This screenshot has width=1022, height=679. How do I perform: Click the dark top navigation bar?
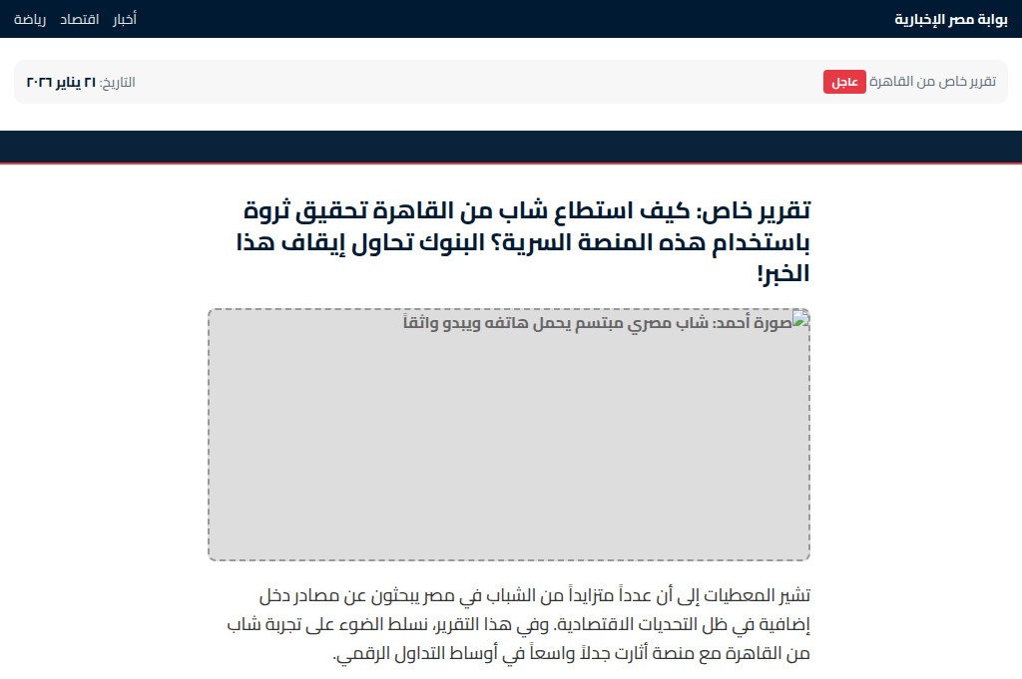(499, 18)
